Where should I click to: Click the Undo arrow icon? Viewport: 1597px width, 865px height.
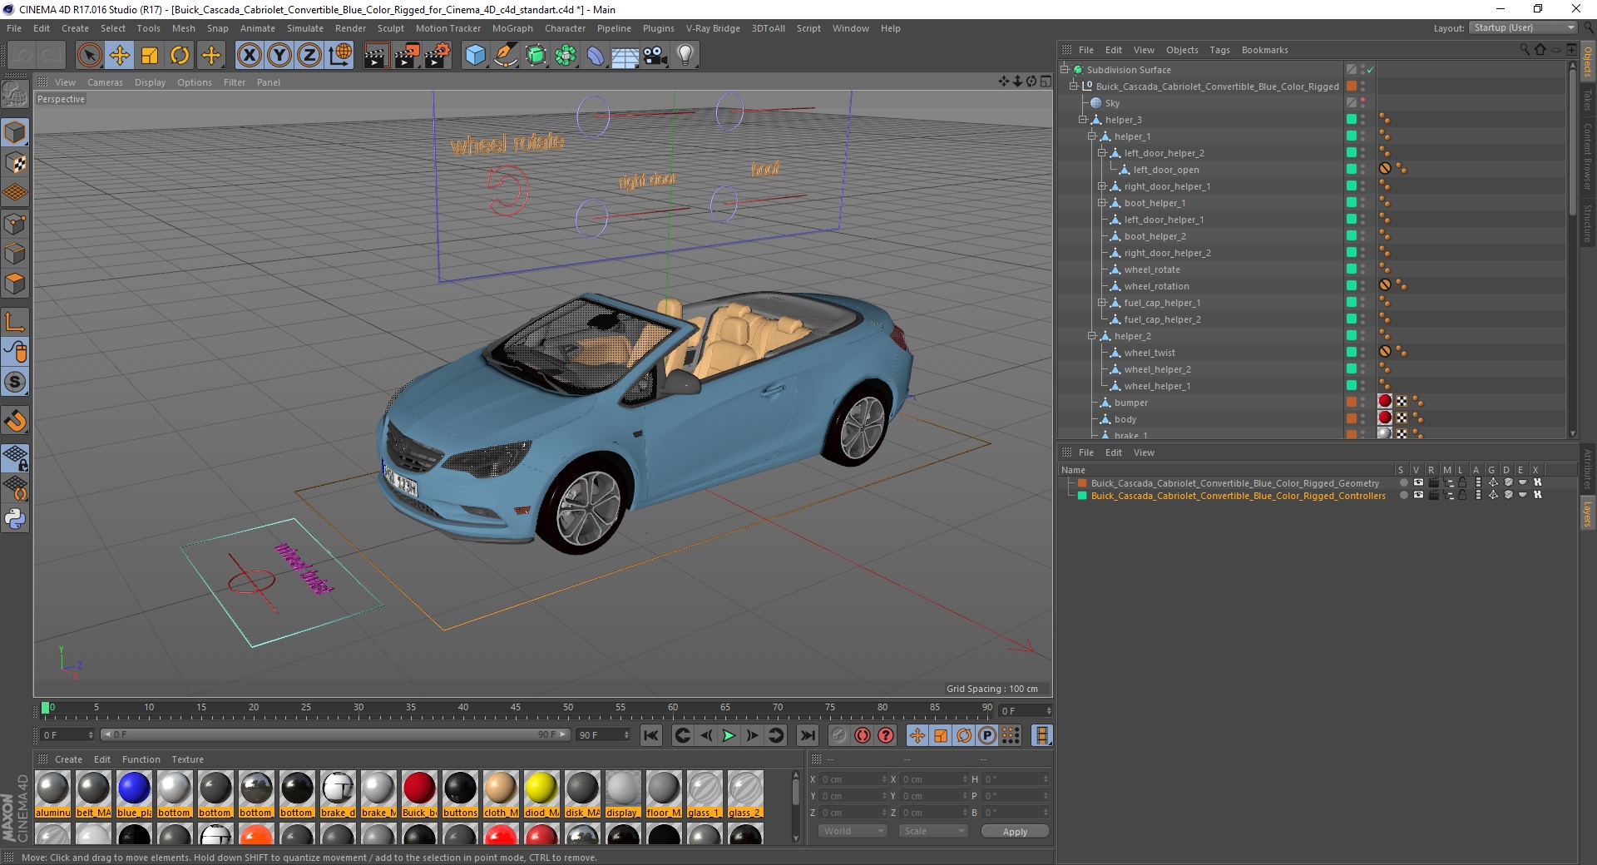coord(22,56)
